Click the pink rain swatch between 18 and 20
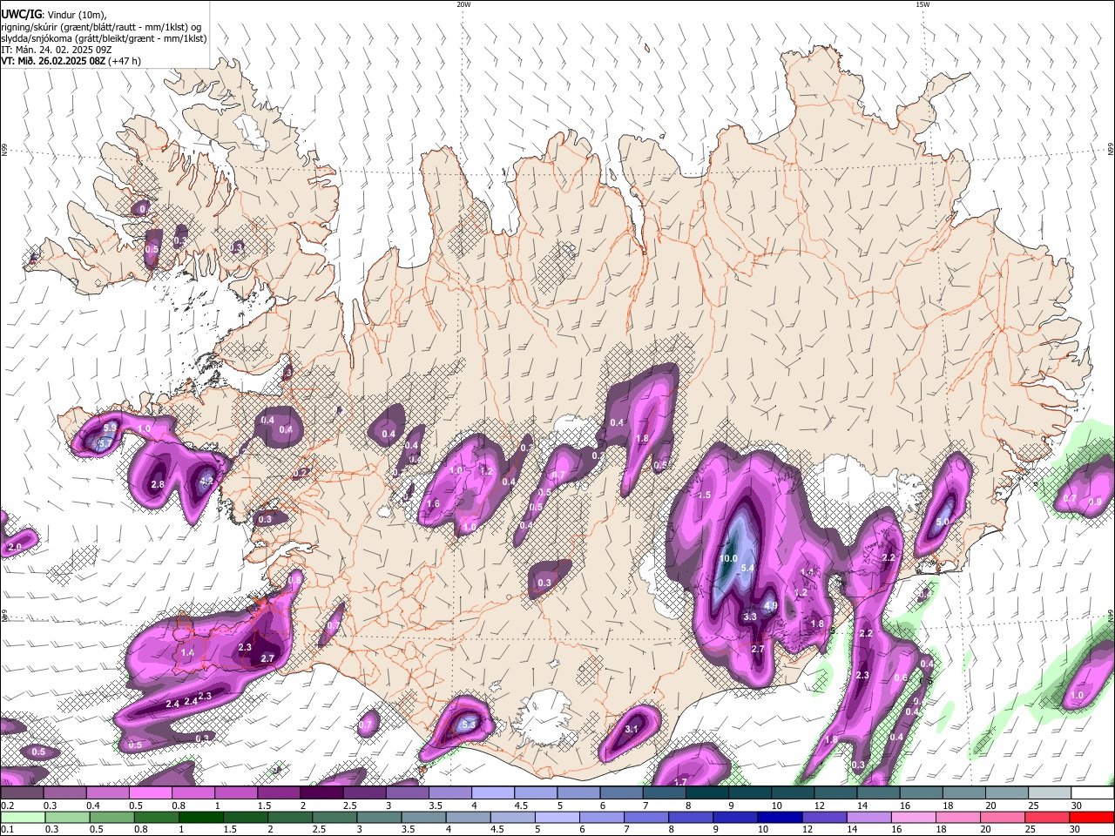1115x836 pixels. tap(958, 817)
